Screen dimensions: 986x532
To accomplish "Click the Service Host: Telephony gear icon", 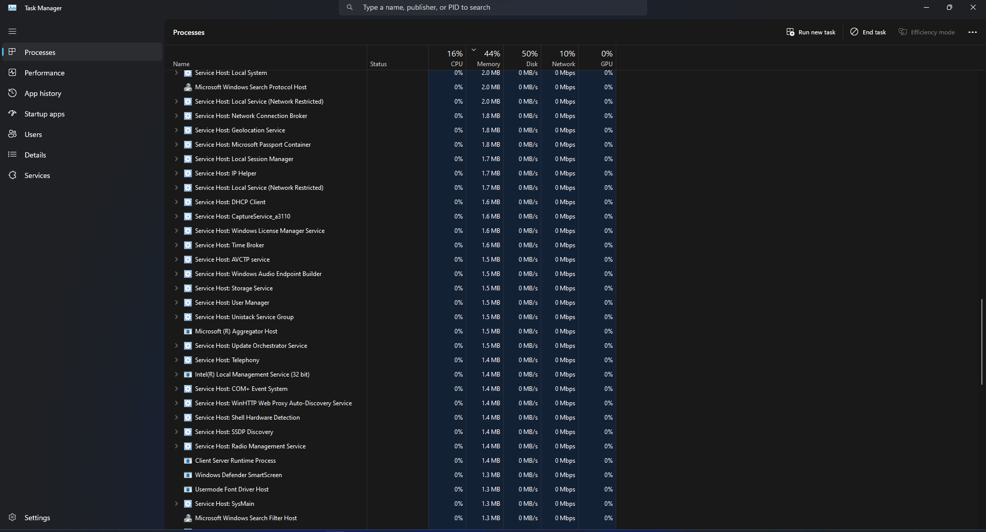I will click(188, 360).
